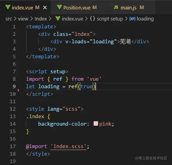Open the src breadcrumb dropdown
Image resolution: width=172 pixels, height=165 pixels.
9,19
